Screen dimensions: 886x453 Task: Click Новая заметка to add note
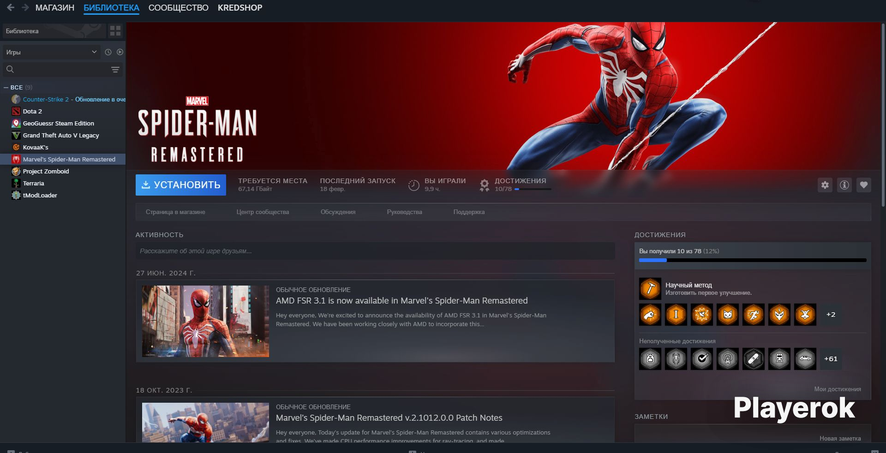point(840,439)
